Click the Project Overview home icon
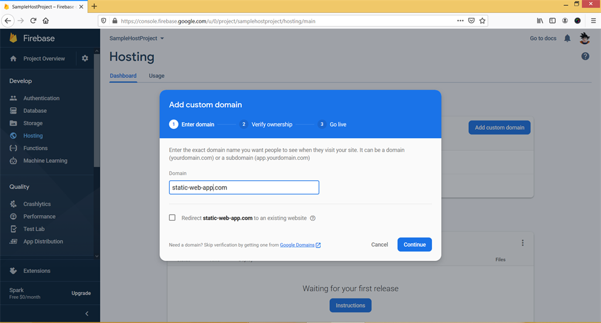 coord(13,59)
